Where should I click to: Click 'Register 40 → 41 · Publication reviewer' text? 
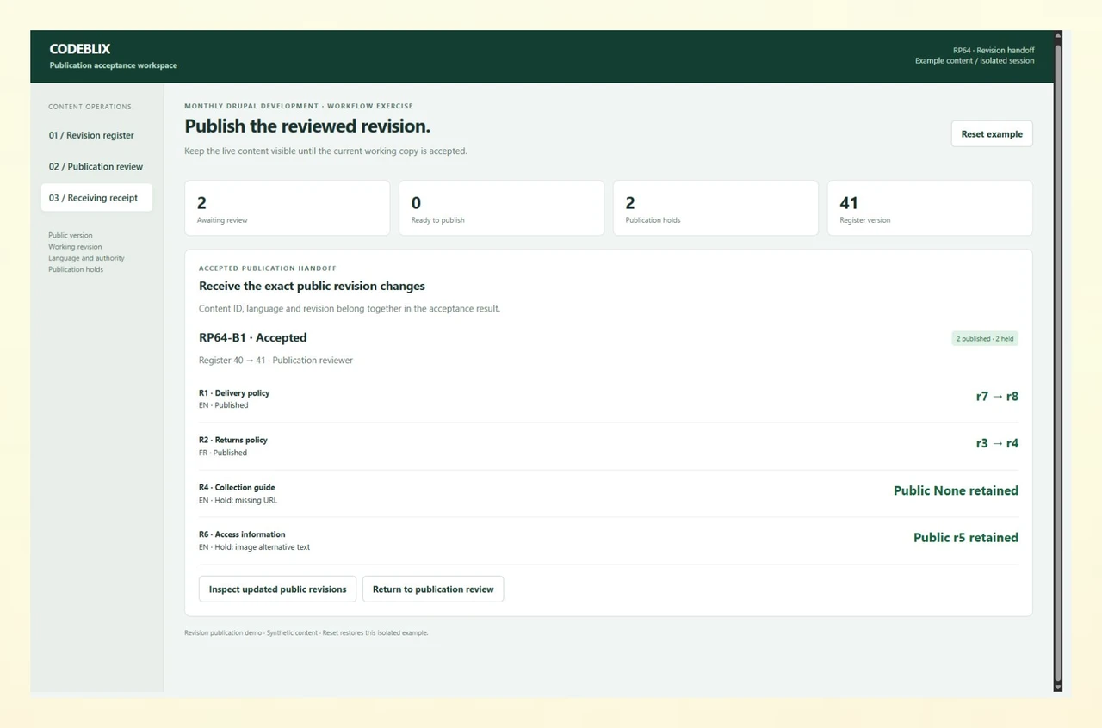pos(275,361)
